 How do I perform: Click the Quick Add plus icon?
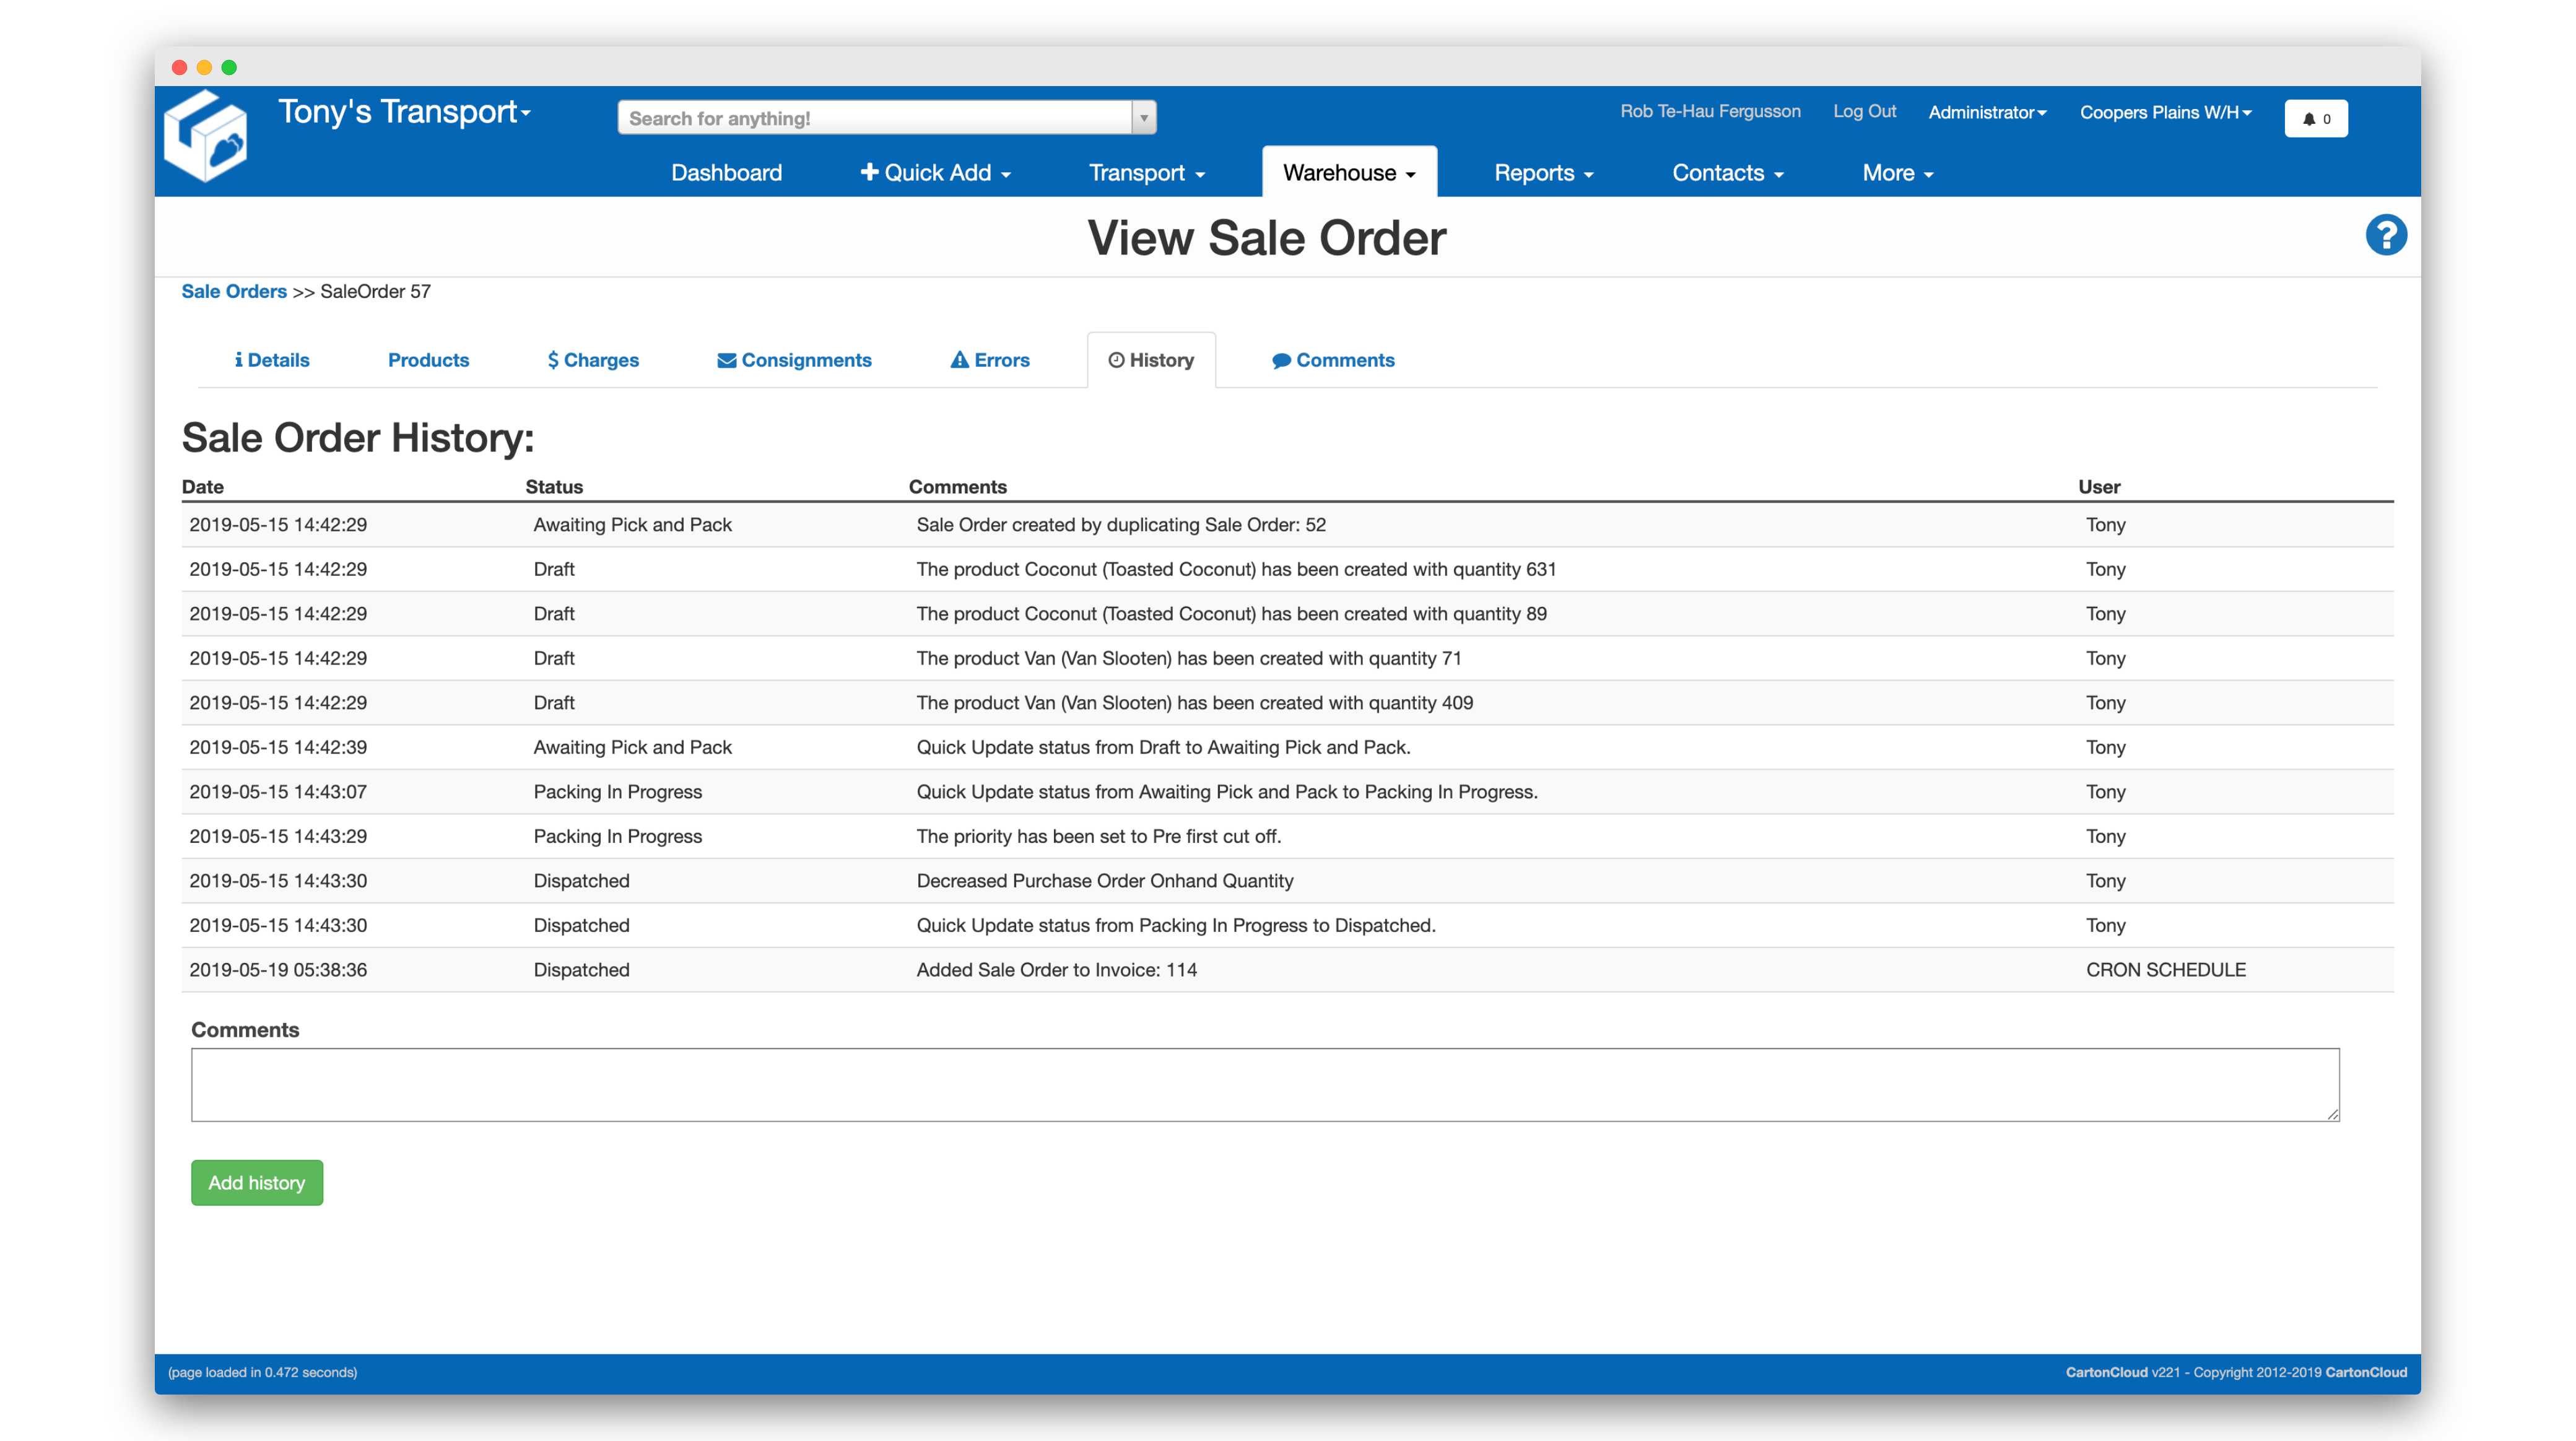[869, 172]
